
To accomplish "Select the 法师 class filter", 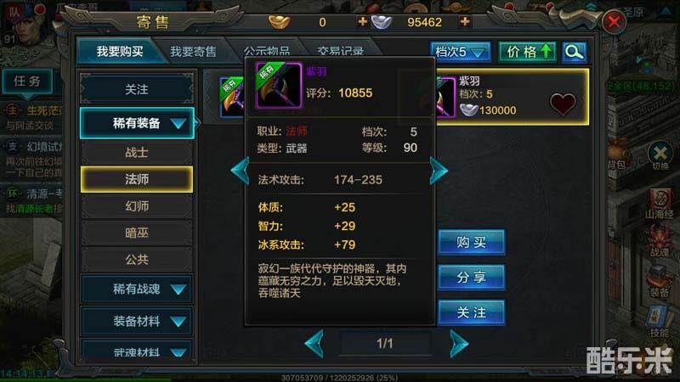I will tap(137, 179).
